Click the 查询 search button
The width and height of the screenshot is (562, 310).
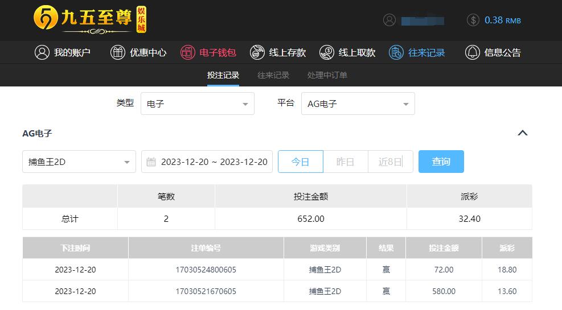441,162
